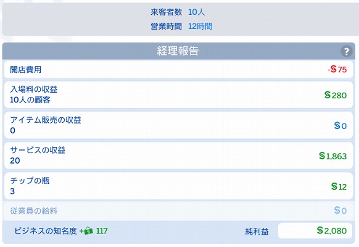This screenshot has height=247, width=359.
Task: Click the simoleon icon beside 12
Action: (334, 186)
